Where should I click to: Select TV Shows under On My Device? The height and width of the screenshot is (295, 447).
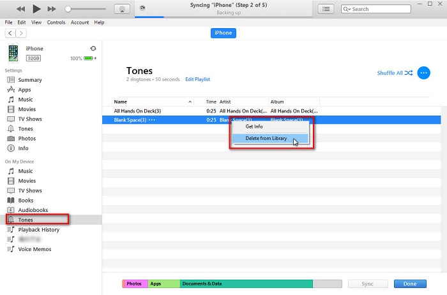[x=30, y=190]
